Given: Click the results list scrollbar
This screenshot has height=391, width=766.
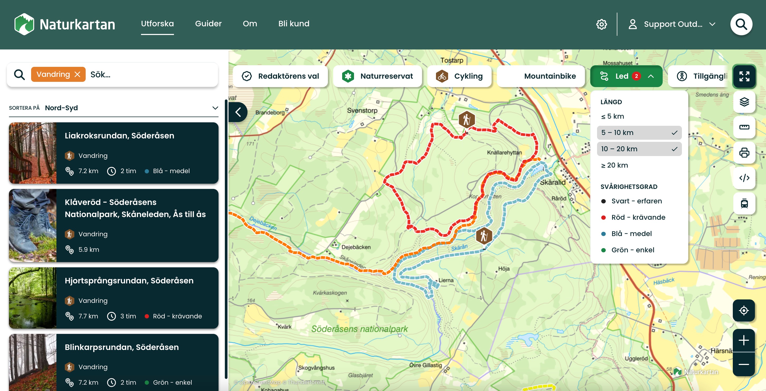Looking at the screenshot, I should [226, 239].
